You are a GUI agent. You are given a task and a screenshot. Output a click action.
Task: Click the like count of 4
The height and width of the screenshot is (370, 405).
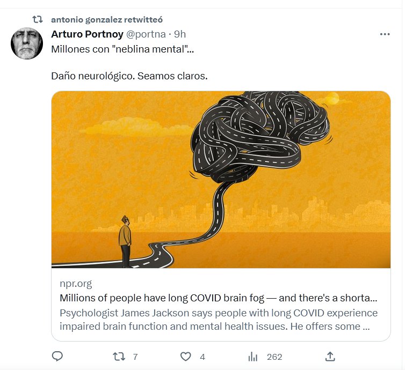202,357
